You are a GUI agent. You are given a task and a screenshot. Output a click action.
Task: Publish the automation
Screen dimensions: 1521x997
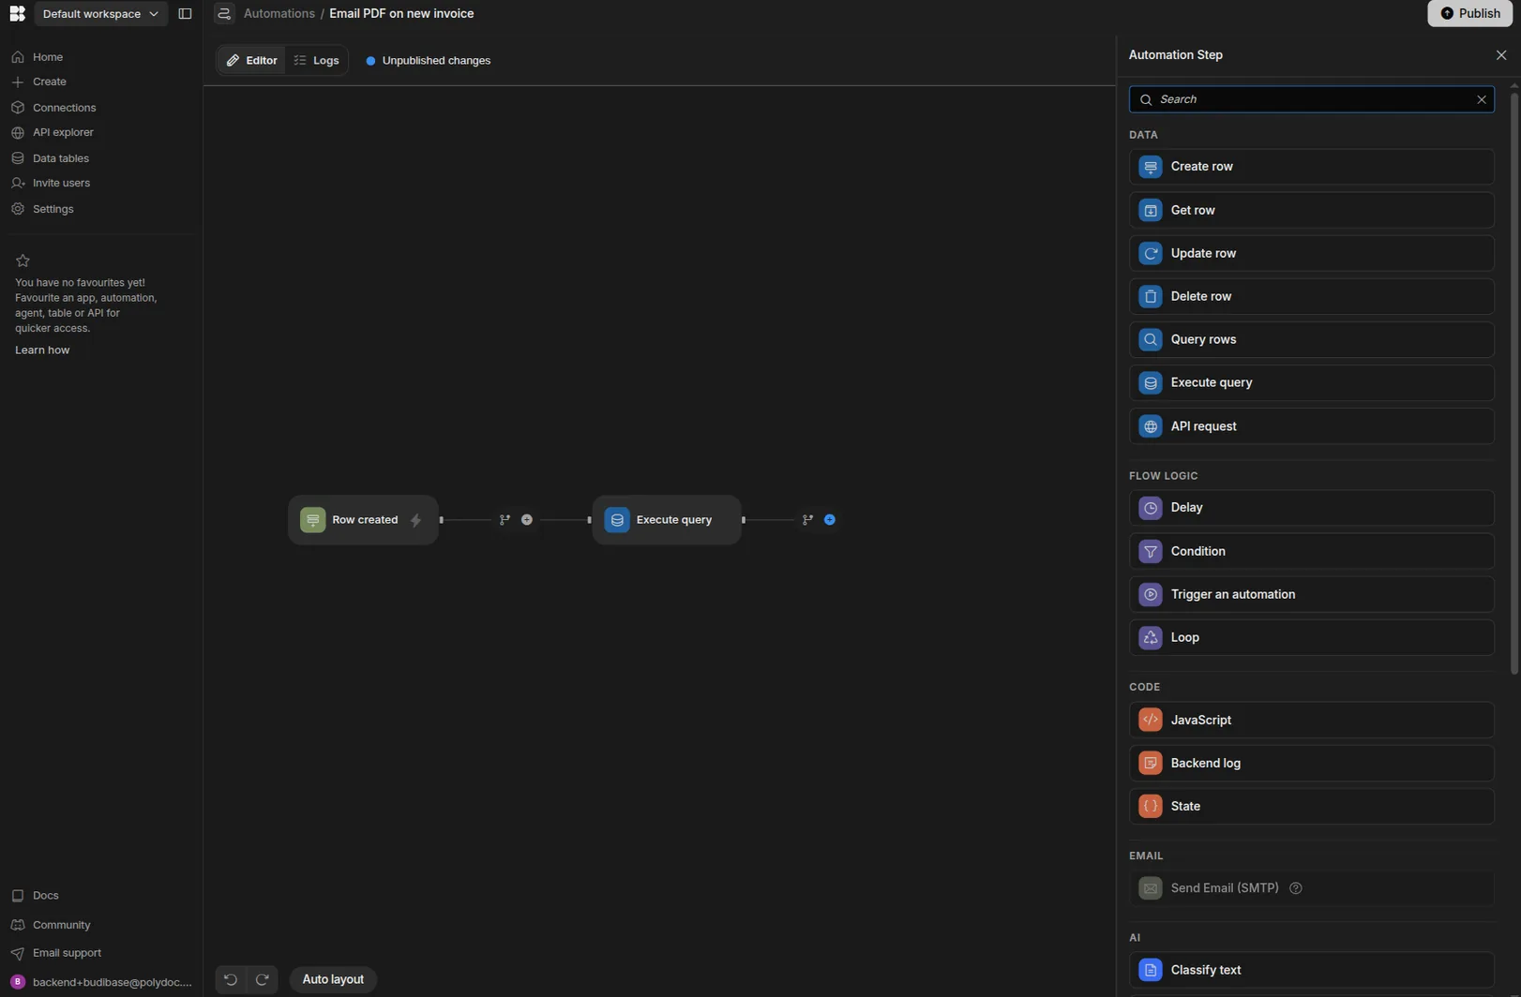click(x=1469, y=13)
